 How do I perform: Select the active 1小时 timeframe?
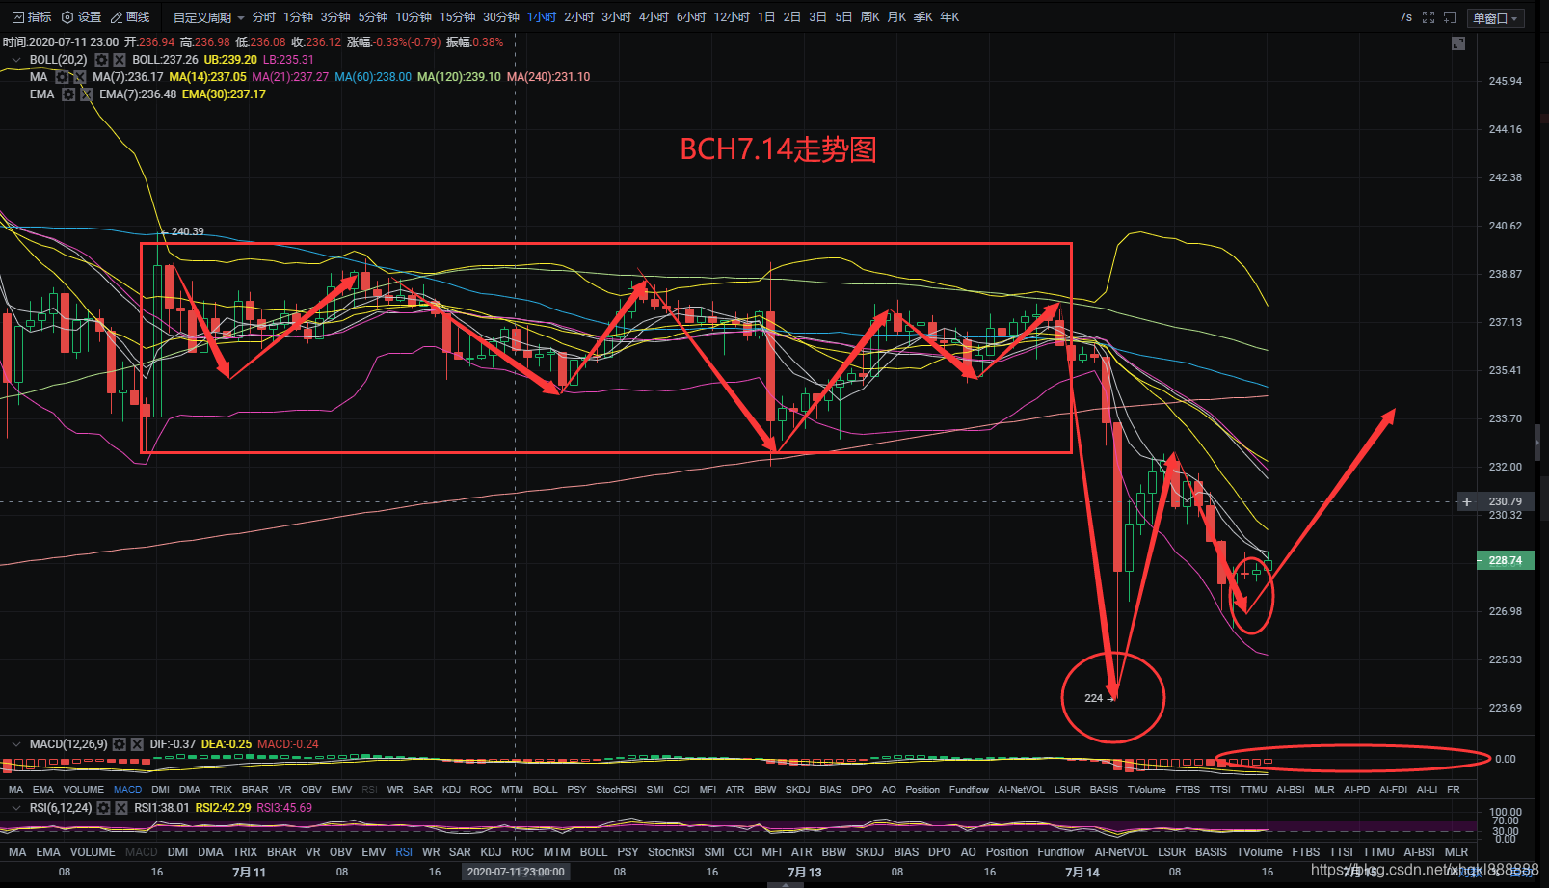click(x=542, y=17)
